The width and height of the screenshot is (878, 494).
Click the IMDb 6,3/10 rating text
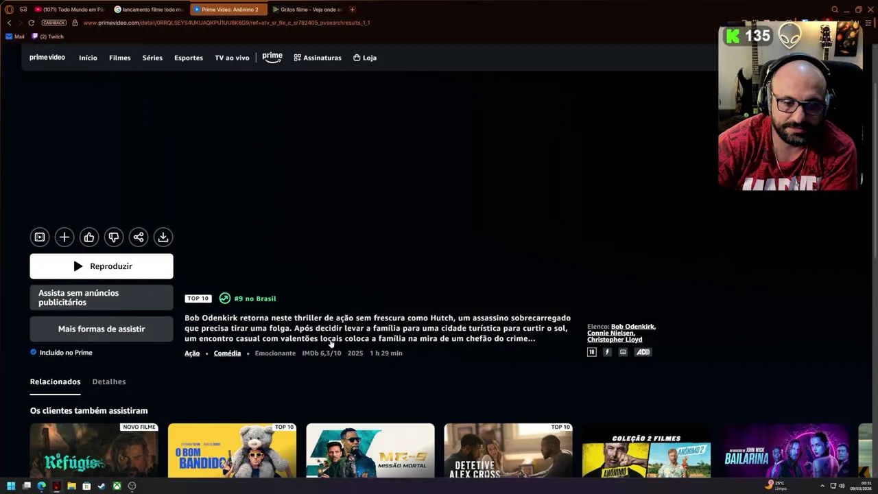[x=322, y=353]
